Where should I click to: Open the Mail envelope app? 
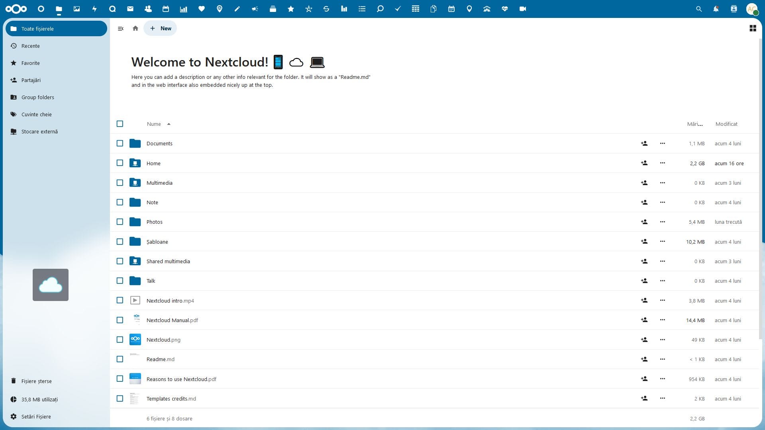coord(130,9)
